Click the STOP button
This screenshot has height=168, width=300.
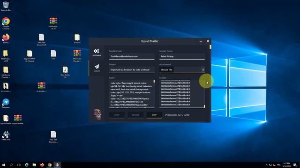[154, 115]
